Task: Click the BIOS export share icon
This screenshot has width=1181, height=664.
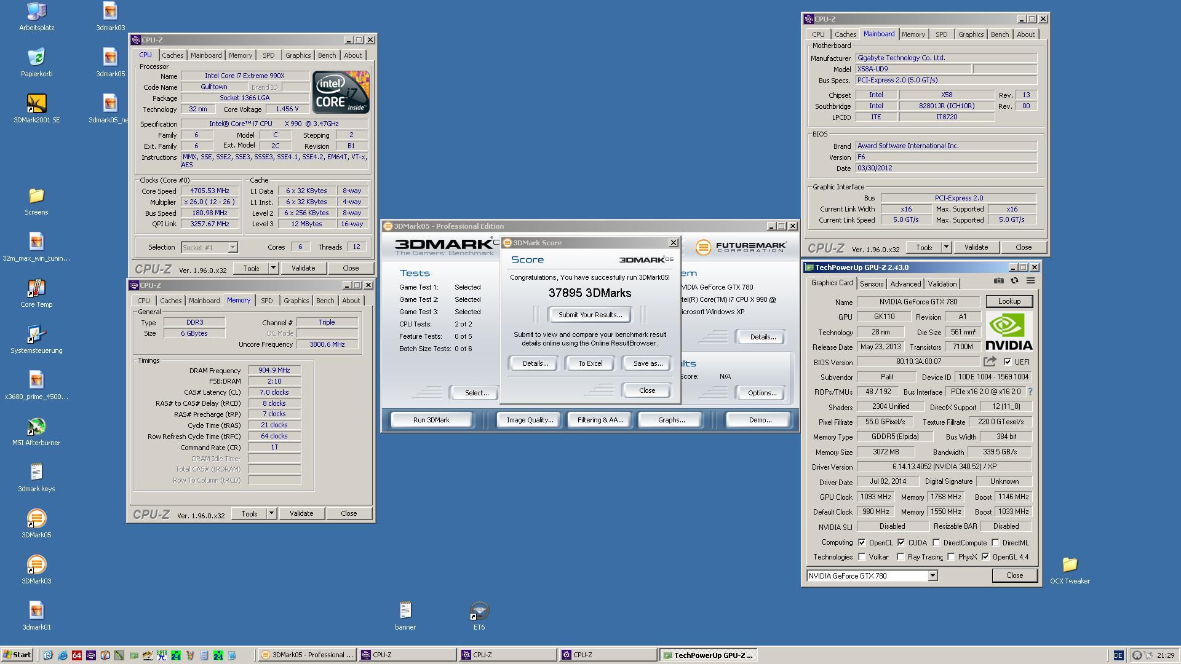Action: (990, 362)
